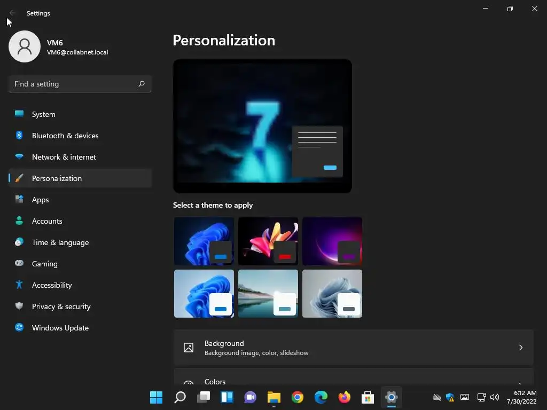Image resolution: width=547 pixels, height=410 pixels.
Task: Click the Network wifi icon in sidebar
Action: [x=19, y=156]
